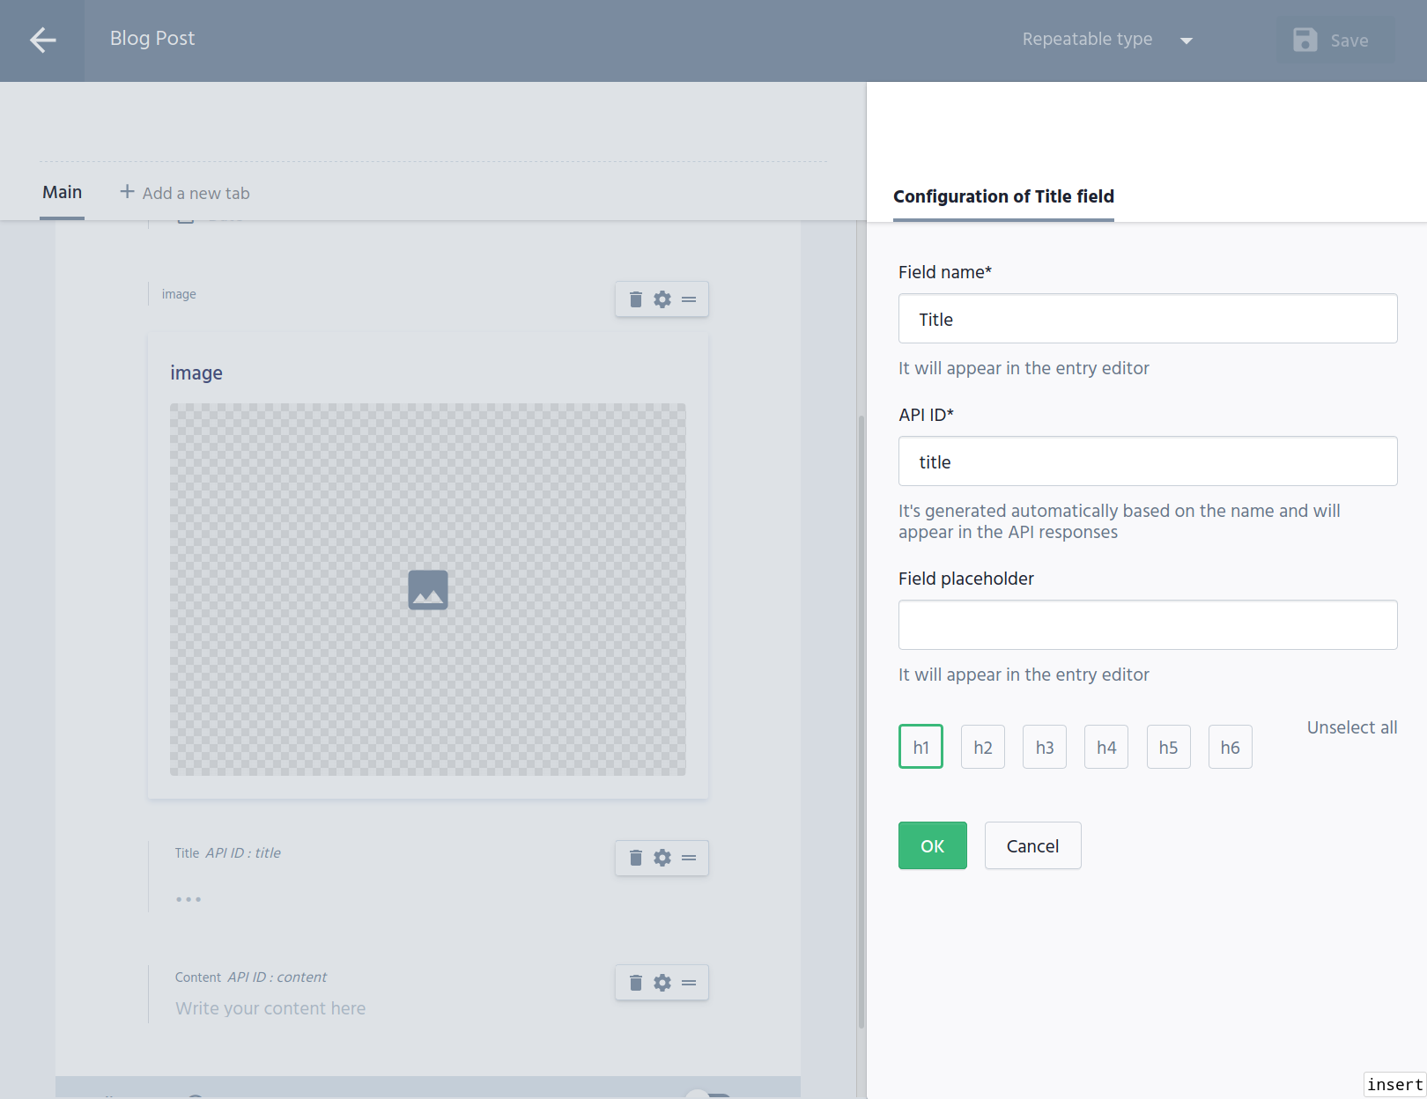Toggle the h1 heading option

(921, 747)
